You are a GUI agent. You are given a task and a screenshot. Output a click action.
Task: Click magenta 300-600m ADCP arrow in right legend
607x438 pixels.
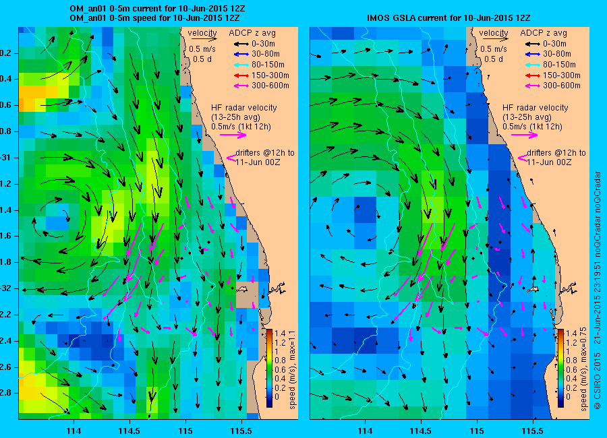533,86
